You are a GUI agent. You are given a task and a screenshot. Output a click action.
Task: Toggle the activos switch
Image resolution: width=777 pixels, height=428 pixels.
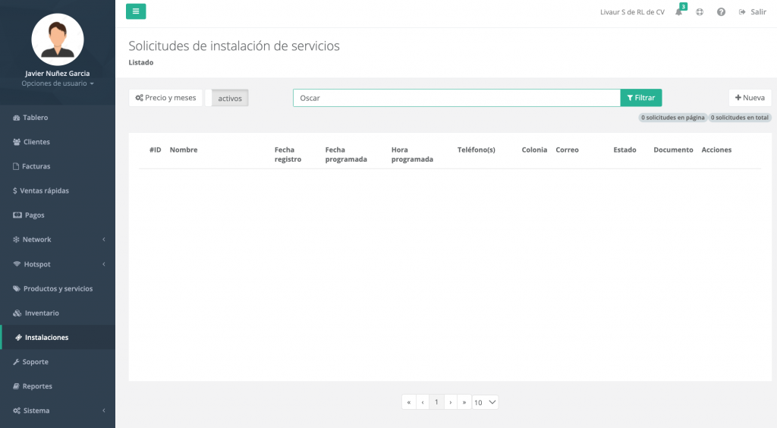click(x=227, y=98)
